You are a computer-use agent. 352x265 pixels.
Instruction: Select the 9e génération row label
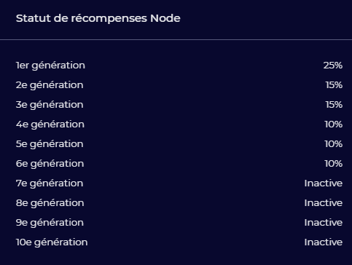(x=50, y=223)
